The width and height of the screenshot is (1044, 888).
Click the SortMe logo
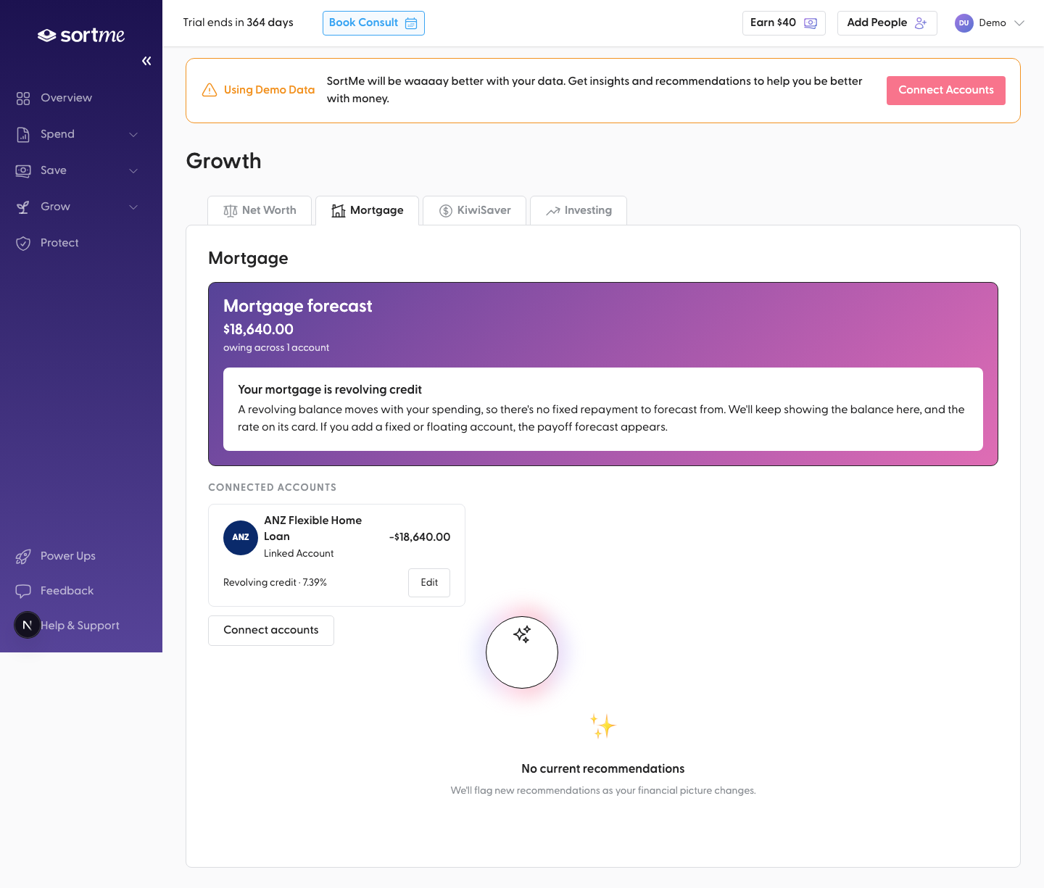81,36
